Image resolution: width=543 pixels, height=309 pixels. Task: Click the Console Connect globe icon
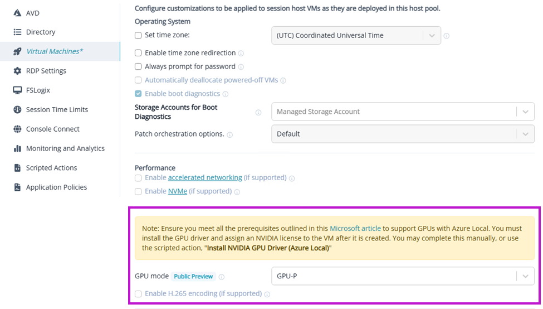tap(17, 129)
